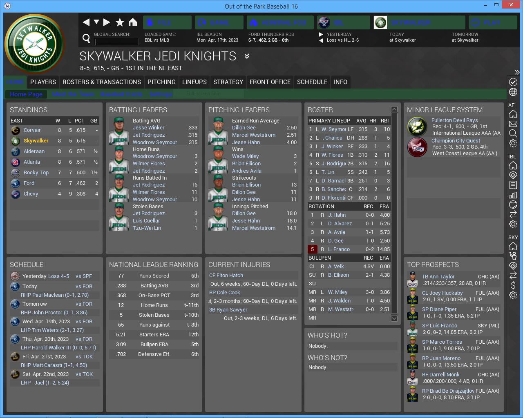Click the home icon in the top toolbar
This screenshot has width=523, height=418.
point(133,22)
